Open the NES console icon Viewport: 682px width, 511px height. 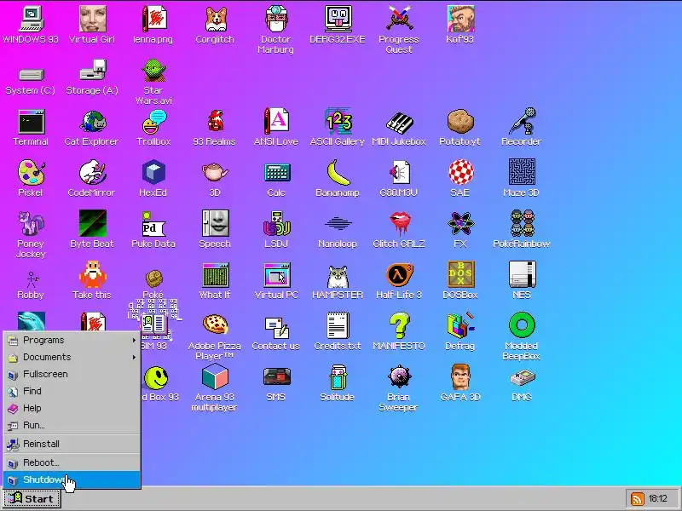[522, 274]
